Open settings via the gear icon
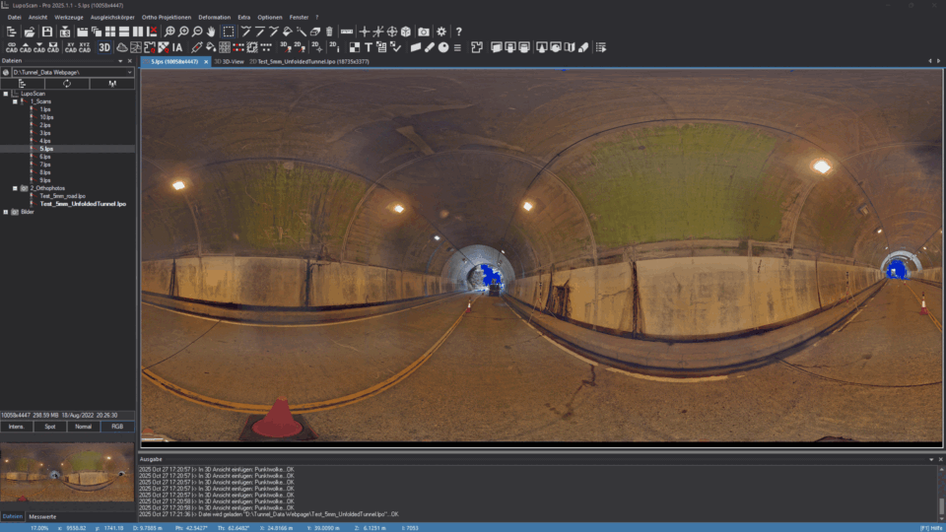The height and width of the screenshot is (532, 946). pos(441,32)
